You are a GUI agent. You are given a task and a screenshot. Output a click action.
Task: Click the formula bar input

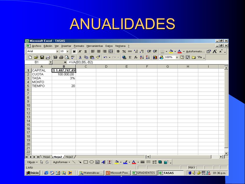click(148, 62)
